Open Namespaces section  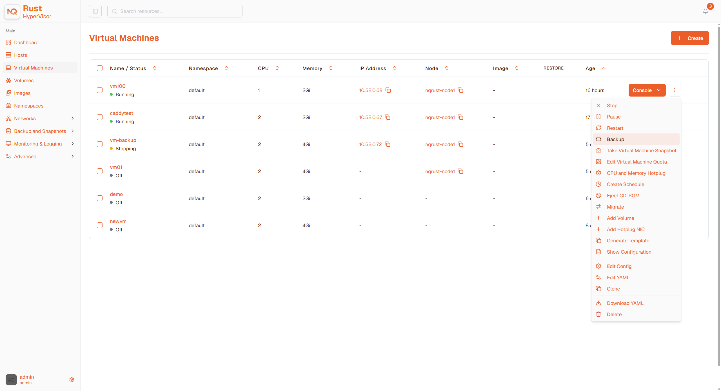point(40,106)
